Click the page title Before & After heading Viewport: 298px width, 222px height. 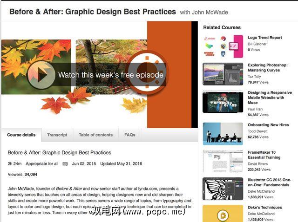(x=93, y=12)
